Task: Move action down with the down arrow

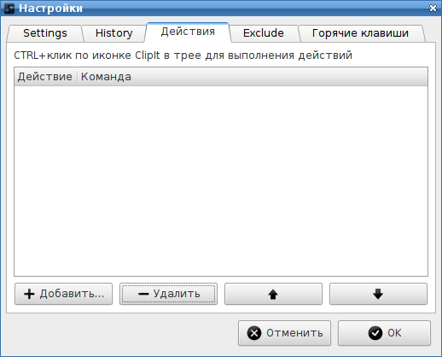Action: 378,294
